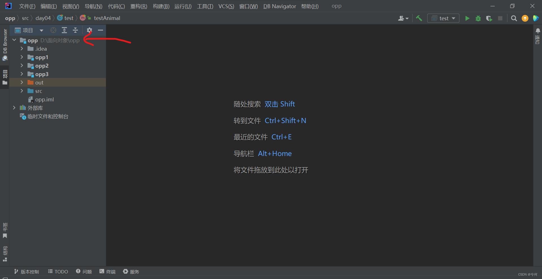This screenshot has height=279, width=542.
Task: Open the 工具(T) menu
Action: click(x=205, y=6)
